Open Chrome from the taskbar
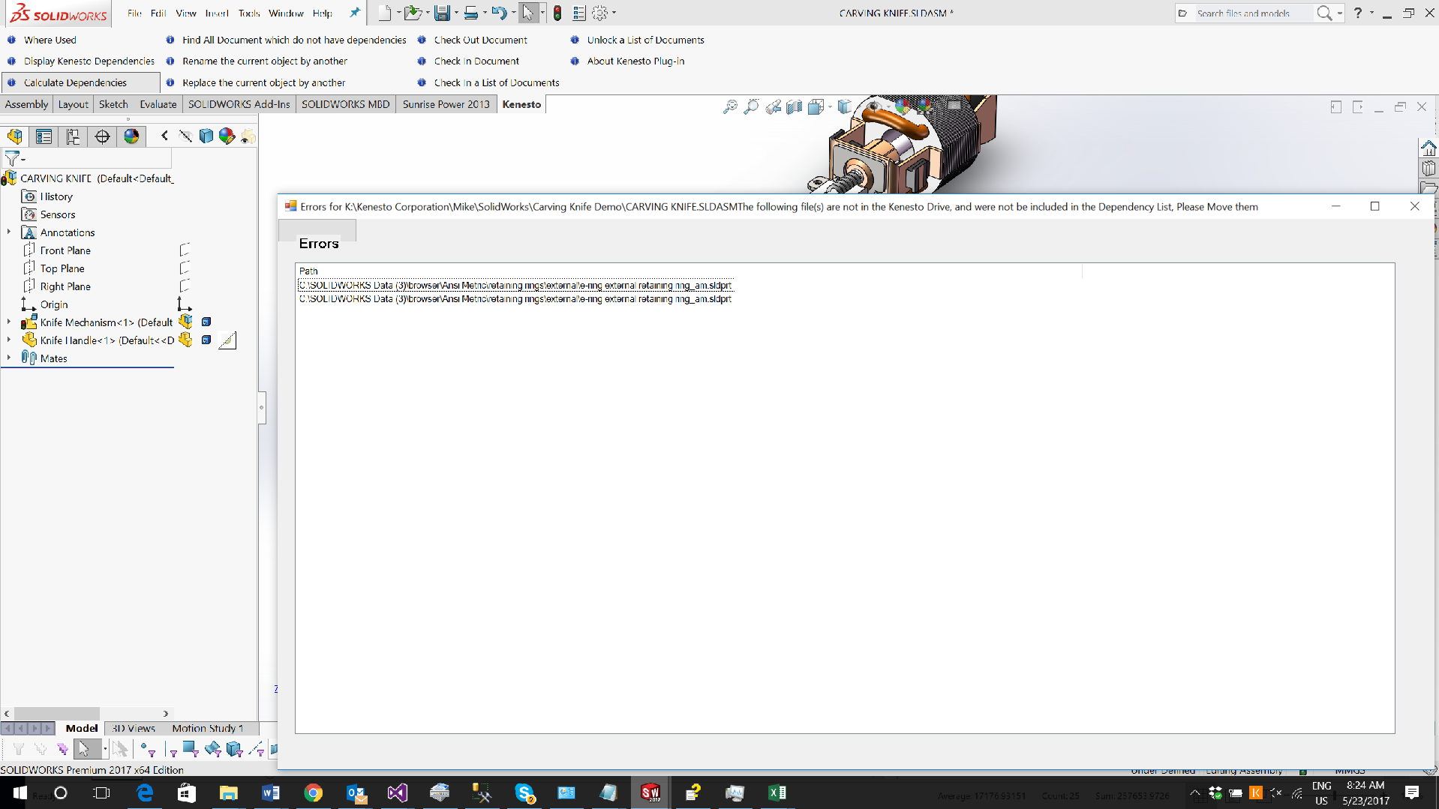Viewport: 1439px width, 809px height. coord(313,793)
